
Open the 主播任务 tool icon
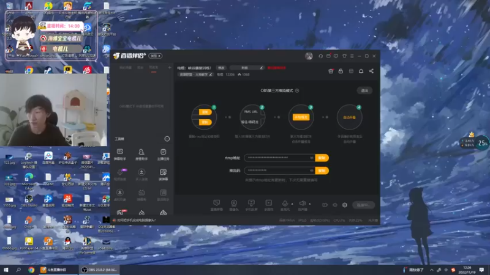click(163, 155)
